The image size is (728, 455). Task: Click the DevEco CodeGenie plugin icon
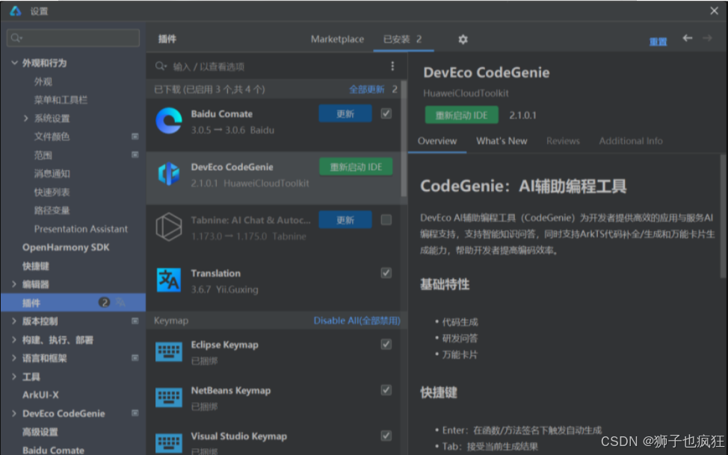(x=169, y=174)
